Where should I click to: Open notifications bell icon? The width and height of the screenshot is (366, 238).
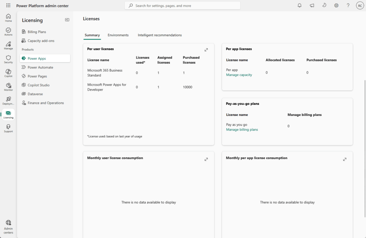tap(300, 5)
